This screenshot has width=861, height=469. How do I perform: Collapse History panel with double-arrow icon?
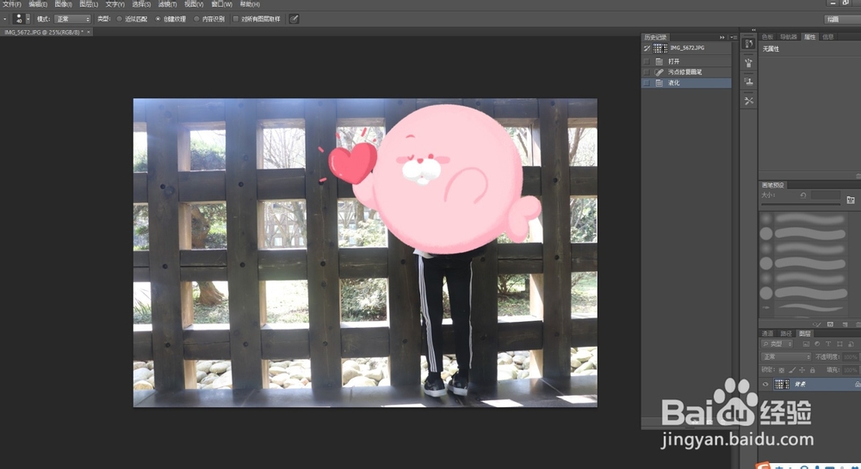[x=722, y=37]
